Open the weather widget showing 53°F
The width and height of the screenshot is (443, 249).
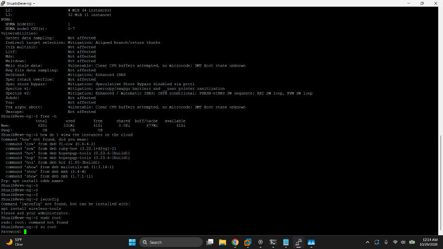tap(15, 242)
